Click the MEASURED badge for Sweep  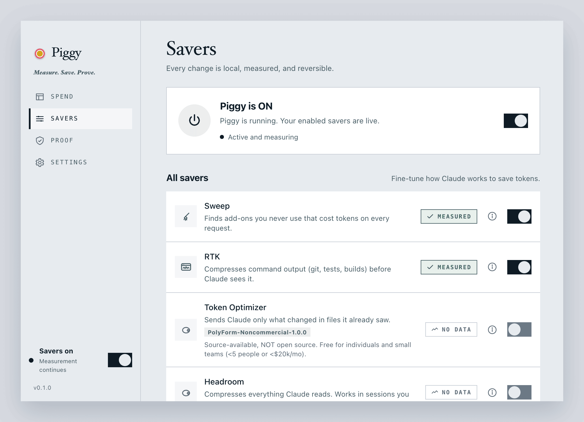[x=449, y=216]
